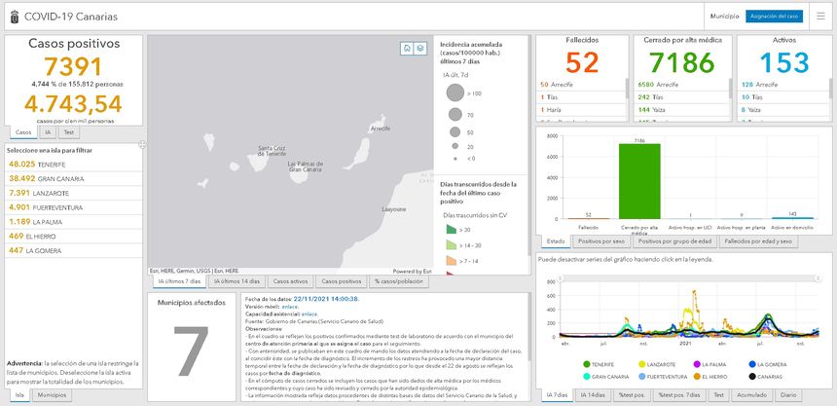Click the Municipio button in header
837x406 pixels.
pos(724,17)
